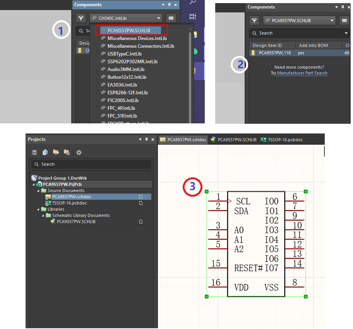
Task: Open the Projects panel options arrow
Action: pos(140,139)
